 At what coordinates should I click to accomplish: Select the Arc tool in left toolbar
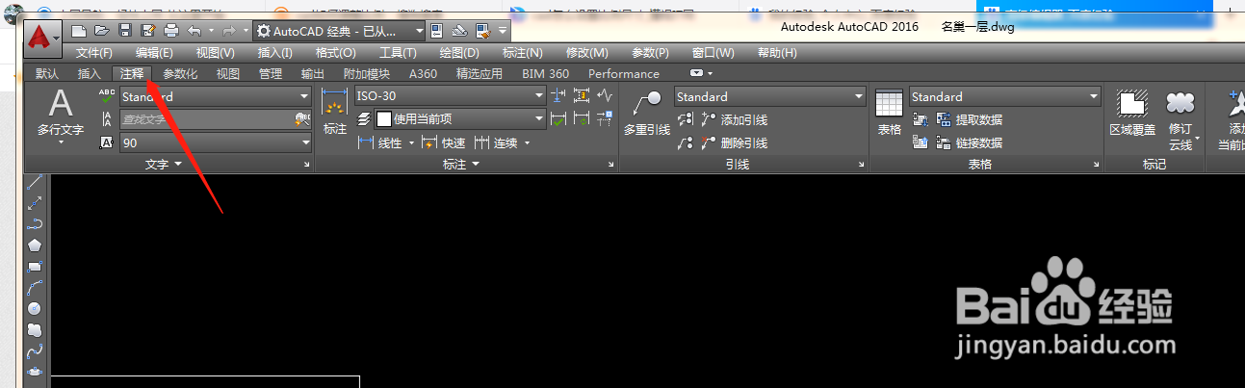click(x=35, y=288)
